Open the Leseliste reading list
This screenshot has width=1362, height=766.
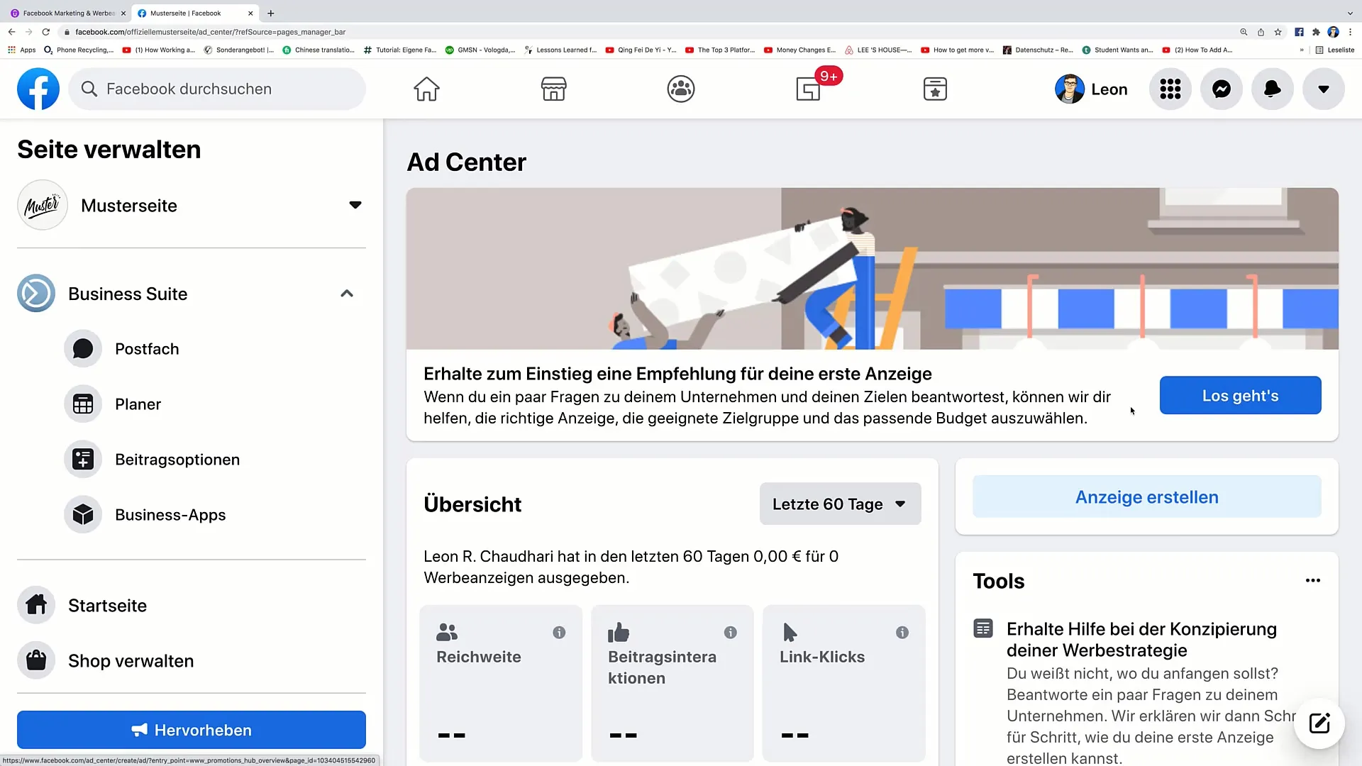pos(1335,50)
